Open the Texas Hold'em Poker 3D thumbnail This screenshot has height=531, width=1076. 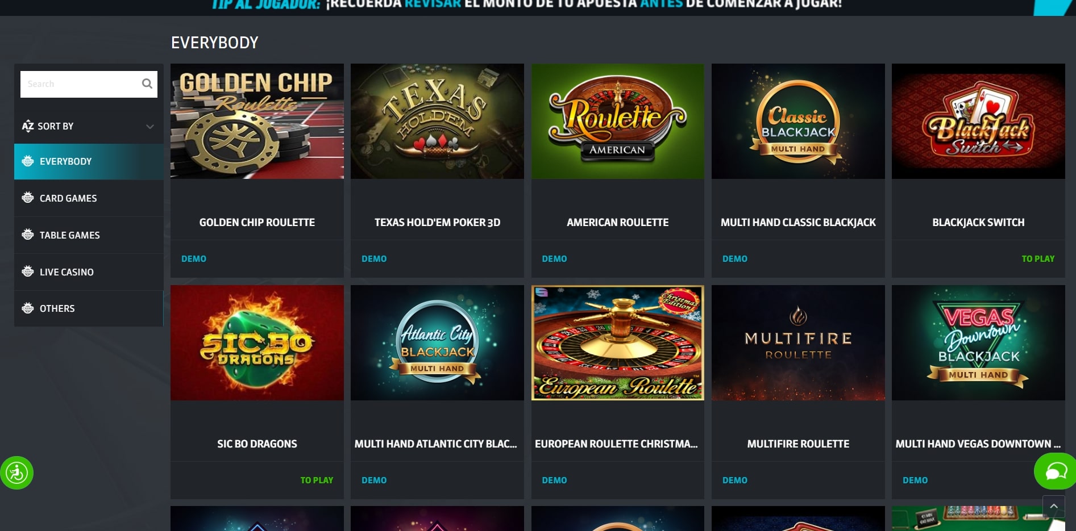tap(437, 121)
